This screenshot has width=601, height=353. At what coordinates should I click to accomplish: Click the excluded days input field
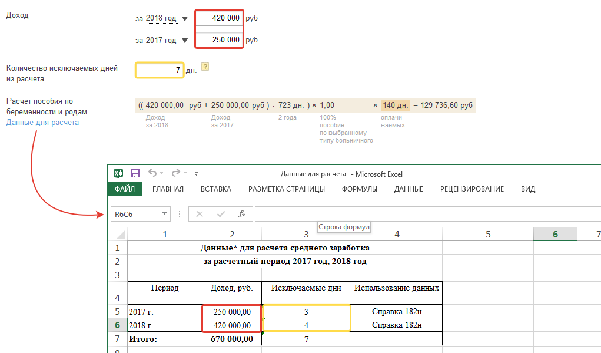click(x=160, y=71)
